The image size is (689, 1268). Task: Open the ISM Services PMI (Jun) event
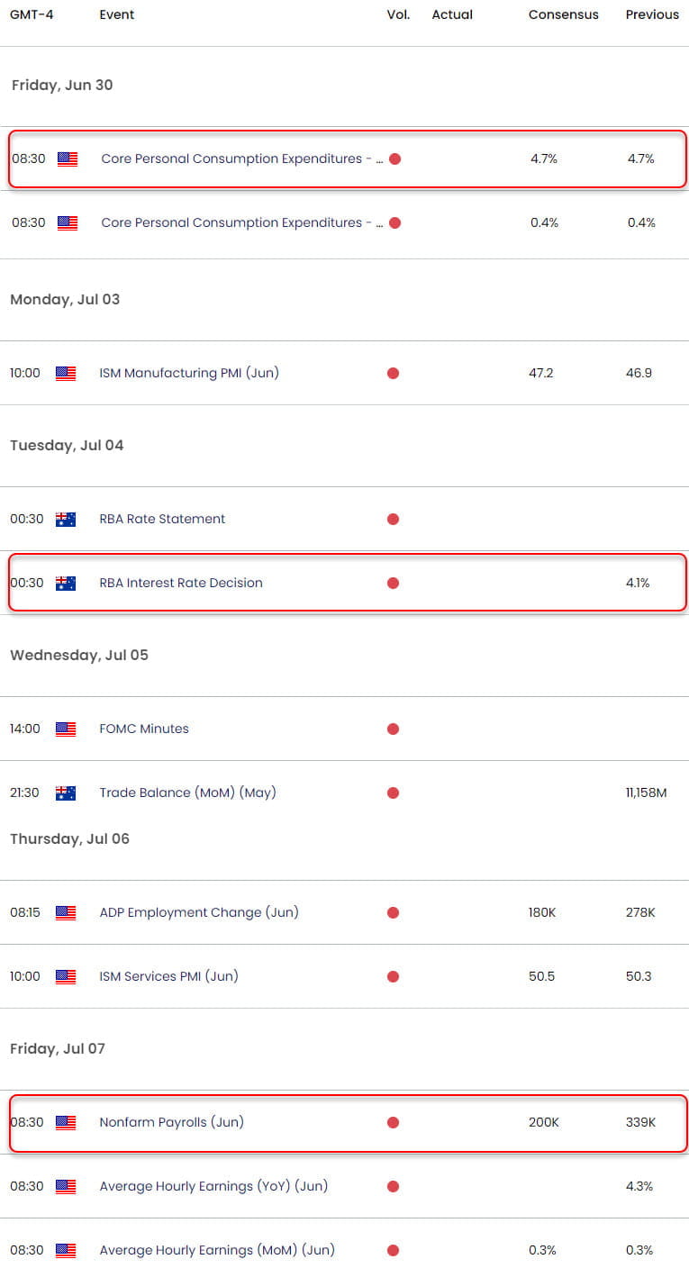click(x=168, y=976)
